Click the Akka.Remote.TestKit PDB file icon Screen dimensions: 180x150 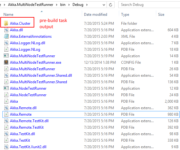6,127
